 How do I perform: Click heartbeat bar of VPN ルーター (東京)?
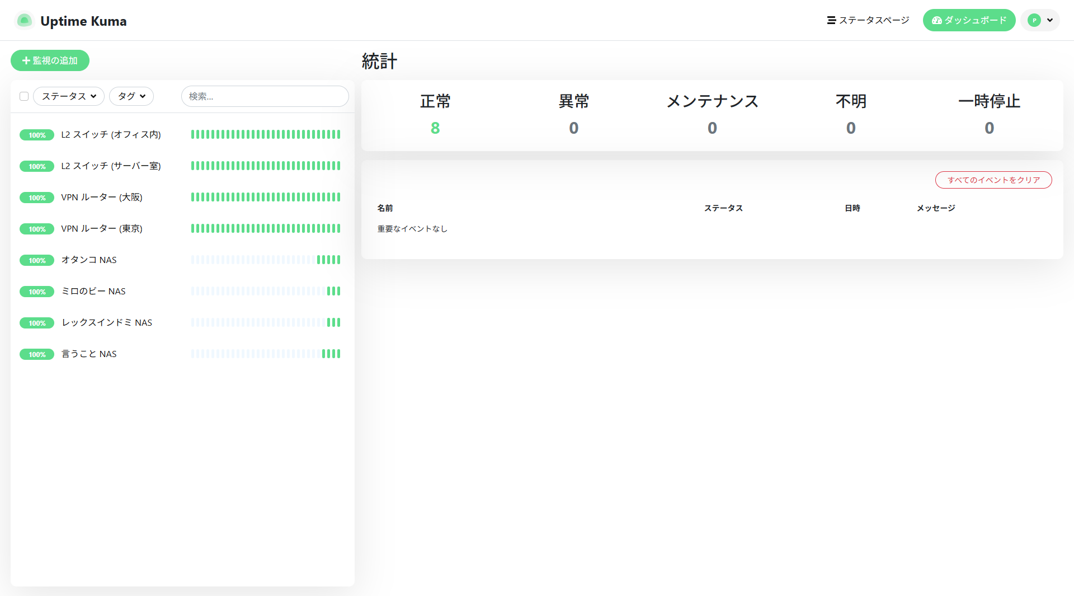tap(266, 228)
